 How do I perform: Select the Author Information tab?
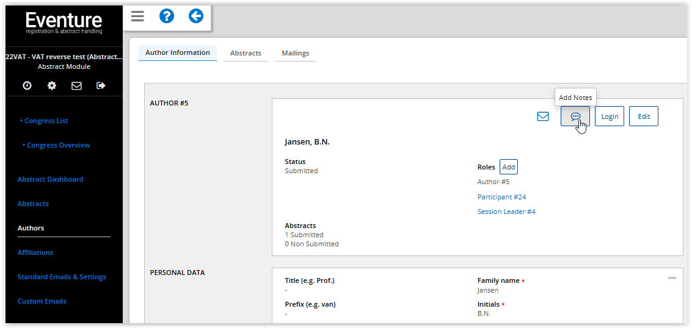pos(178,52)
